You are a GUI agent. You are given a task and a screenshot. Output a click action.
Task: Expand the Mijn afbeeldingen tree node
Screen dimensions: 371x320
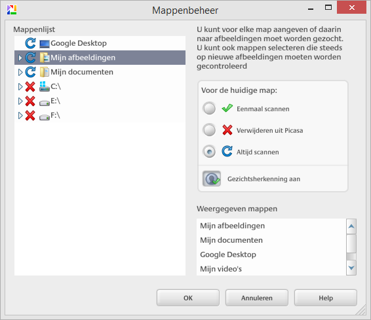[x=20, y=58]
